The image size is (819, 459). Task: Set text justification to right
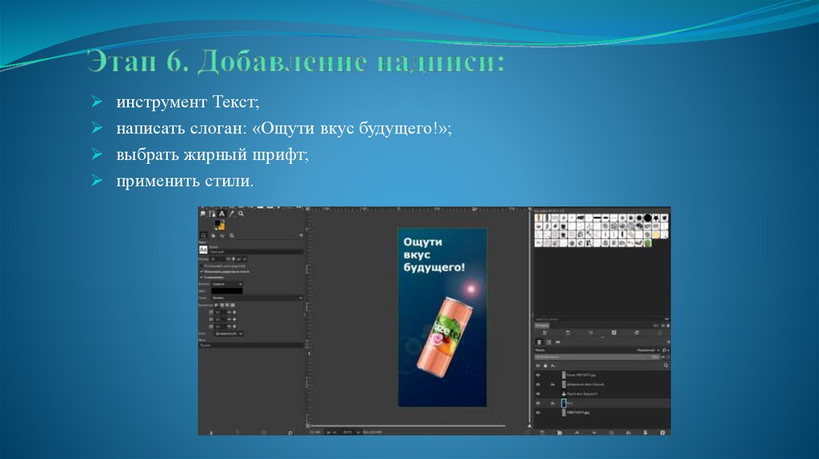(222, 305)
